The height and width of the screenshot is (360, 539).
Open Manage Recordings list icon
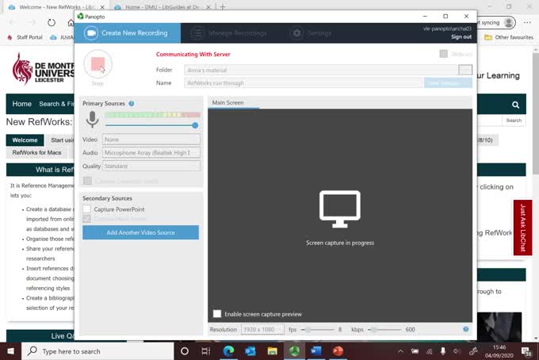(197, 33)
